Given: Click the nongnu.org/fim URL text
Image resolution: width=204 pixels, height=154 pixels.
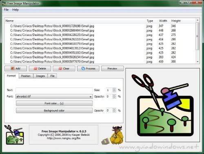Looking at the screenshot, I should point(64,138).
